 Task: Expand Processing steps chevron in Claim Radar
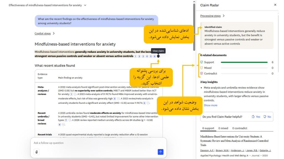coord(224,16)
